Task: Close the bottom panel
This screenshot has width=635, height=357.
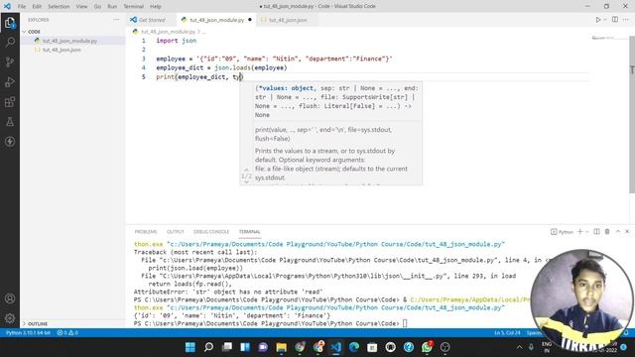Action: [627, 231]
